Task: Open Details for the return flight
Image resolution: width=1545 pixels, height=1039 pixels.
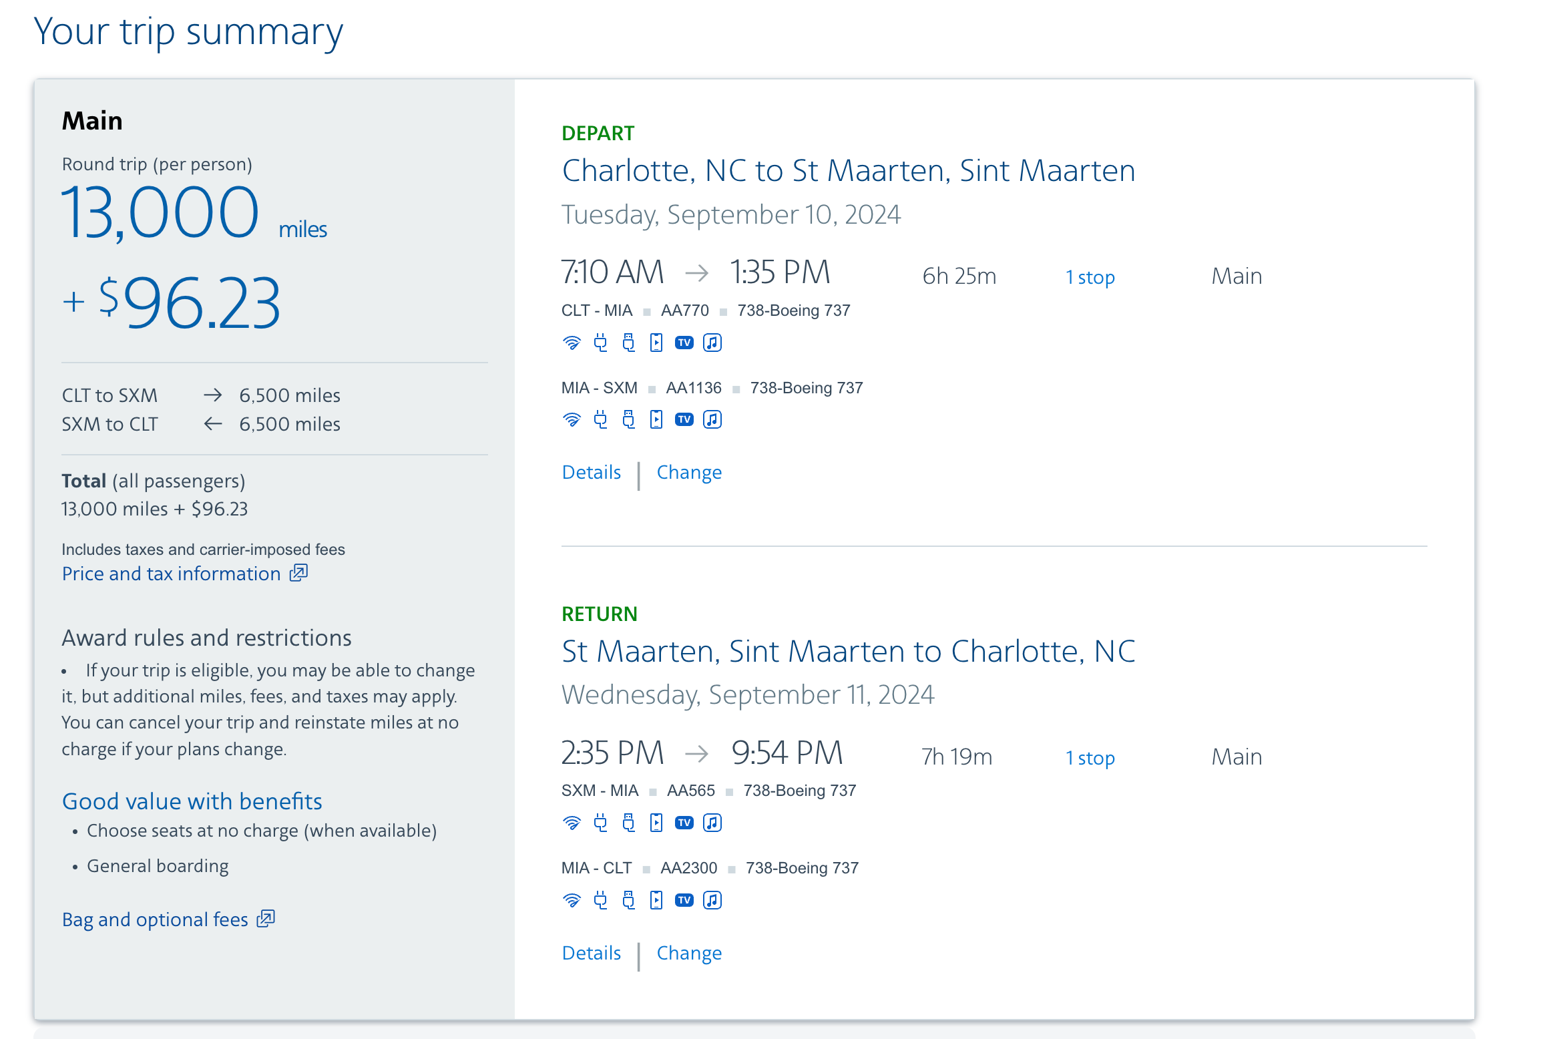Action: tap(592, 954)
